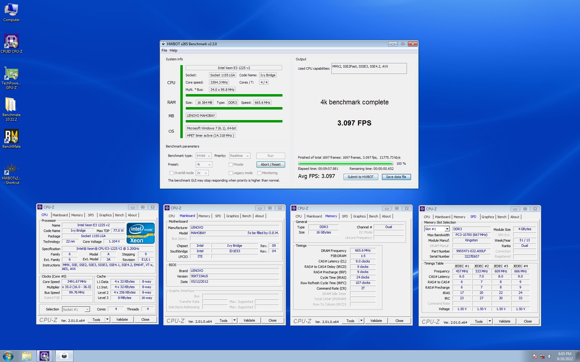The height and width of the screenshot is (362, 580).
Task: Click the Abort / Reset button
Action: [x=271, y=165]
